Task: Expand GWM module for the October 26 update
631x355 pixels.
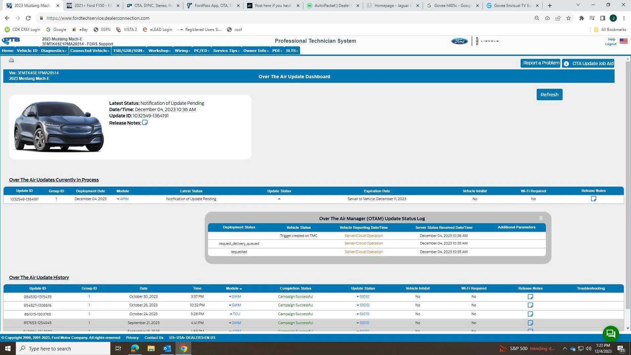Action: (x=235, y=305)
